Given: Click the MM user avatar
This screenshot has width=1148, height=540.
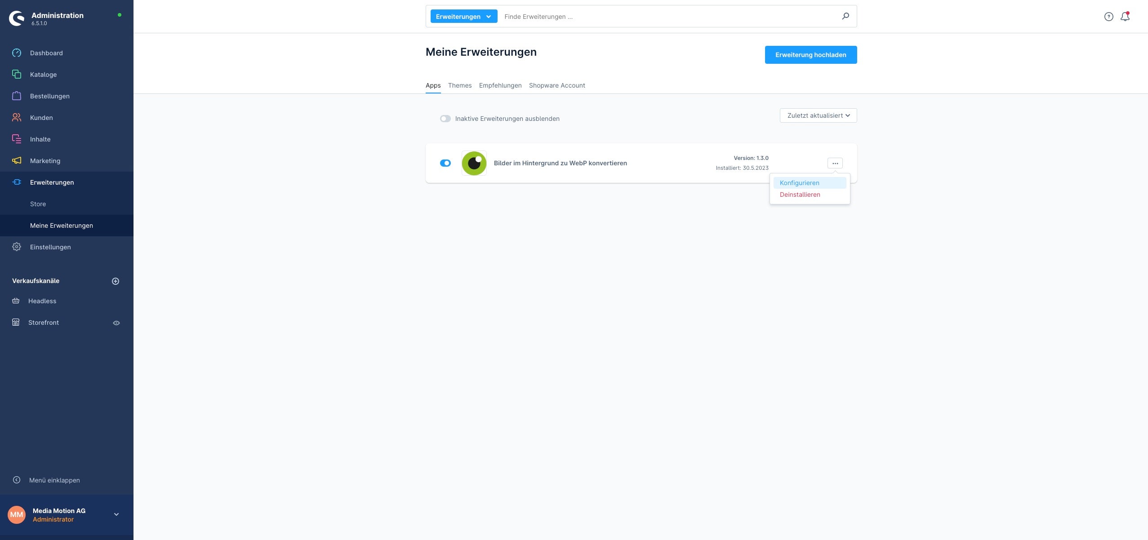Looking at the screenshot, I should 17,515.
